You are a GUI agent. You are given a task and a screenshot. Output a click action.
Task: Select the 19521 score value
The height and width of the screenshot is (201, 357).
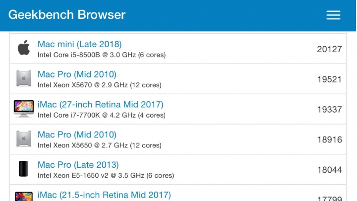pos(329,79)
